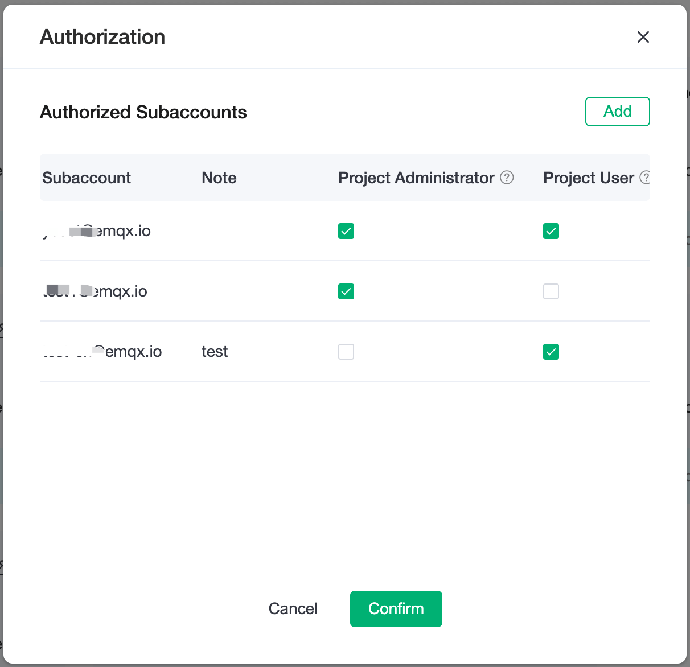Uncheck Project Administrator for the first subaccount
This screenshot has width=690, height=667.
[x=346, y=231]
